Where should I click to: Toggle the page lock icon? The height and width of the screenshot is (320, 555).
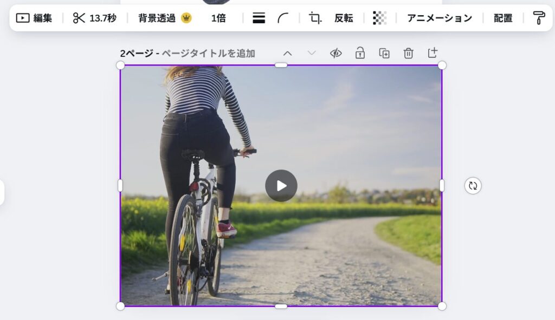click(360, 53)
